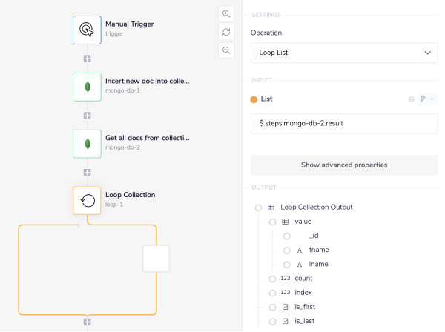Reset the canvas view with refresh icon
445x332 pixels.
click(x=226, y=32)
